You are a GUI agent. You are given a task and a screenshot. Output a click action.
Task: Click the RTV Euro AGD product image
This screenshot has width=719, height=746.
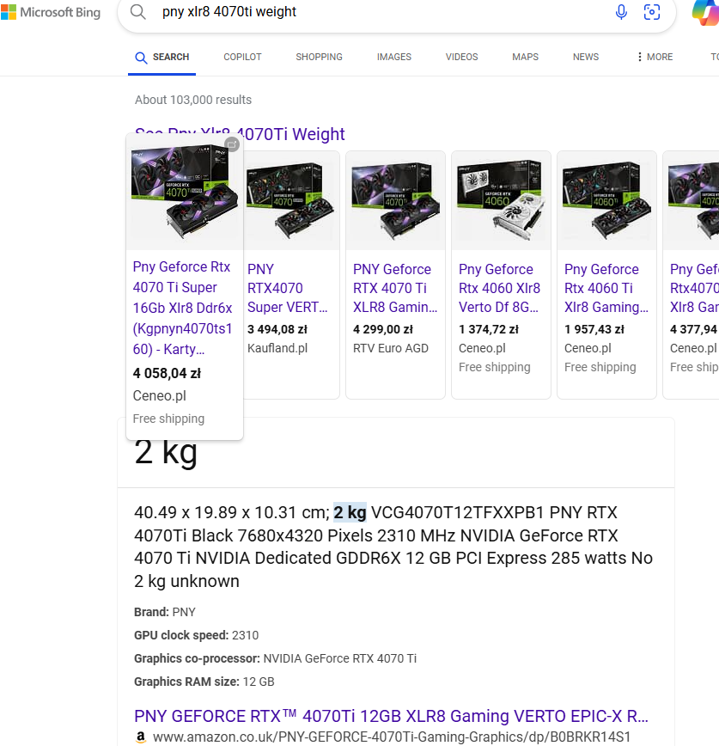pyautogui.click(x=395, y=201)
